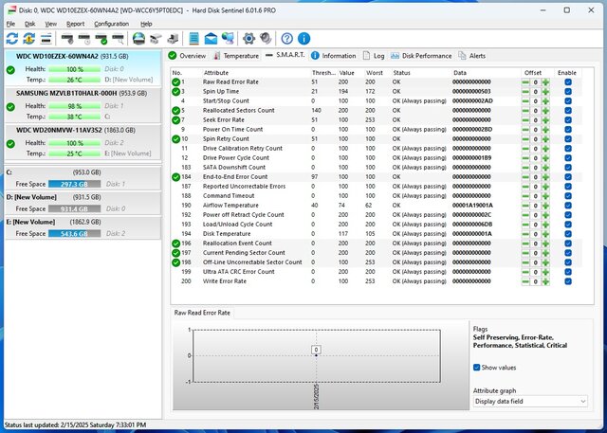Viewport: 607px width, 433px height.
Task: Uncheck Enable box for Seek Error Rate
Action: coord(568,119)
